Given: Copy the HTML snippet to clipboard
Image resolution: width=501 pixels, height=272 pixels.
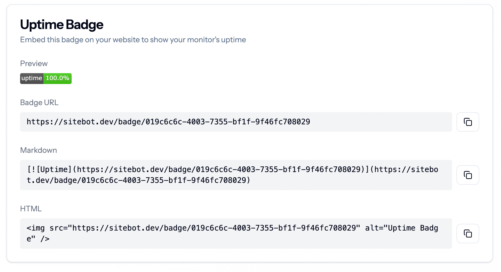Looking at the screenshot, I should click(468, 234).
